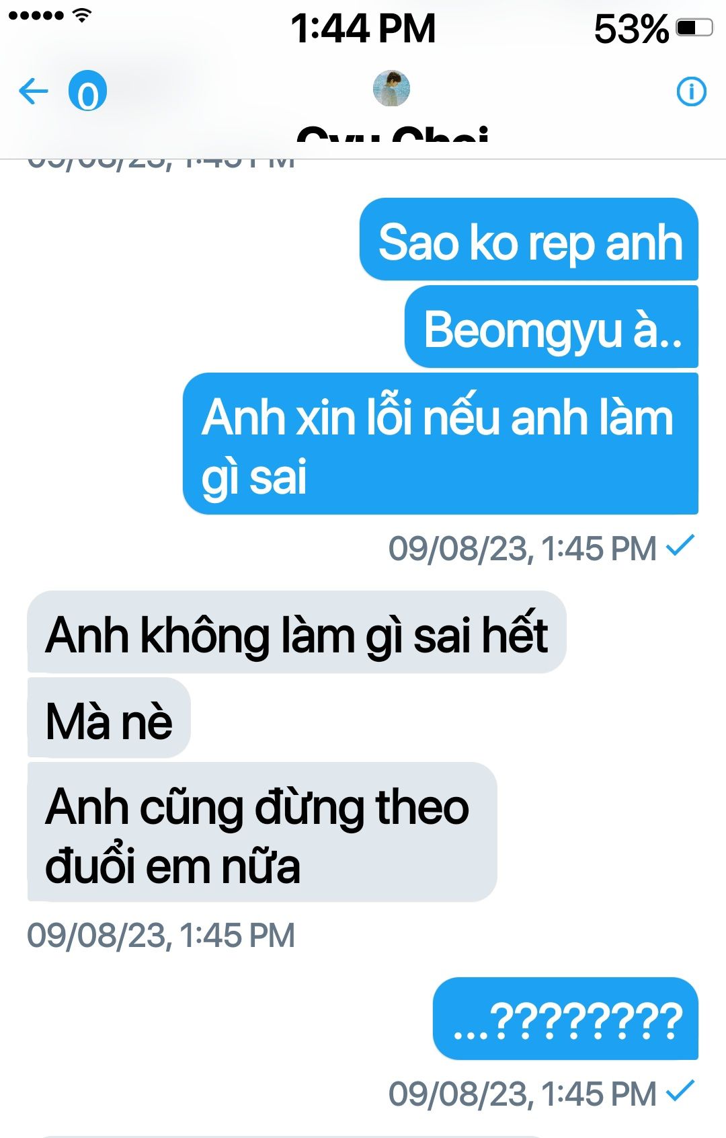726x1138 pixels.
Task: Tap the battery indicator icon
Action: pyautogui.click(x=694, y=28)
